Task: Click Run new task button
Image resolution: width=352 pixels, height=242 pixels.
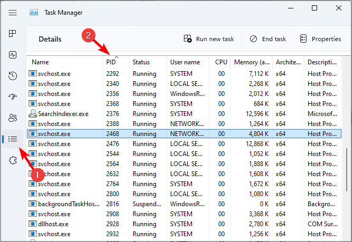Action: 209,39
